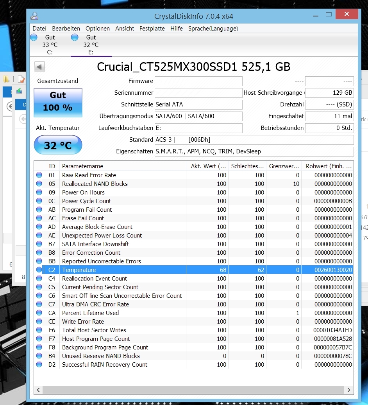Open the Bearbeiten menu
Screen dimensions: 368x405
point(66,29)
